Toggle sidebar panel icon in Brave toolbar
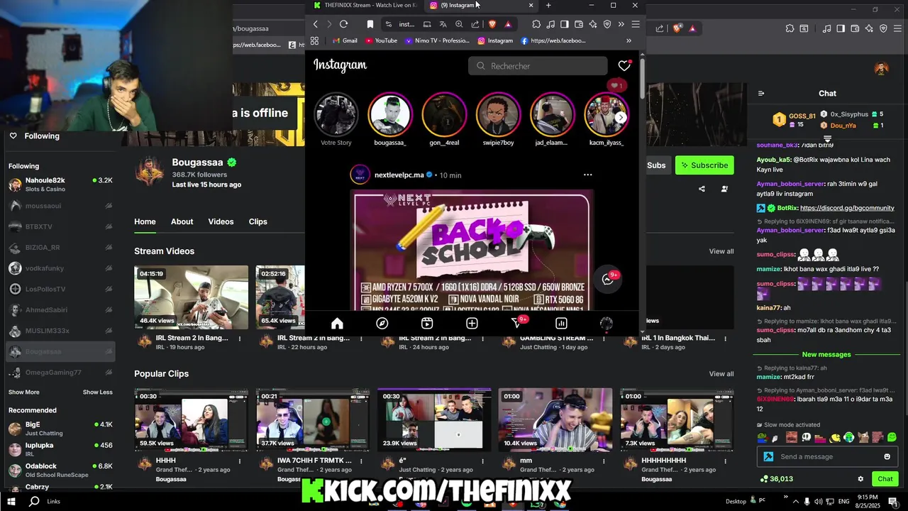Image resolution: width=908 pixels, height=511 pixels. pos(565,24)
